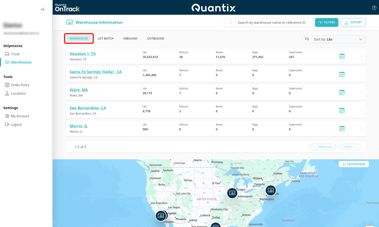Image resolution: width=379 pixels, height=227 pixels.
Task: Expand the Houston 1, TX row chevron
Action: pyautogui.click(x=361, y=56)
